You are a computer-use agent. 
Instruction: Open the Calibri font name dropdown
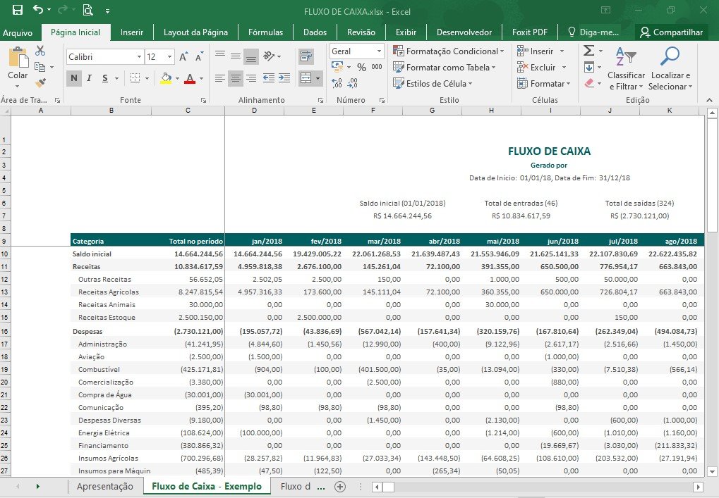point(139,57)
